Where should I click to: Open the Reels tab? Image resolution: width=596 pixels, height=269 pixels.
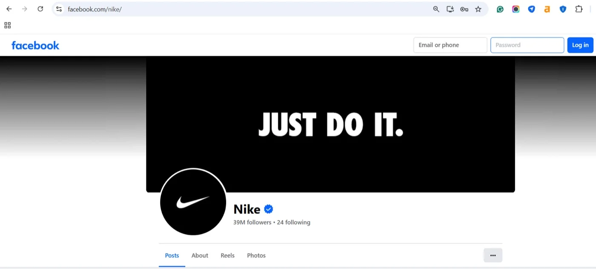(227, 255)
